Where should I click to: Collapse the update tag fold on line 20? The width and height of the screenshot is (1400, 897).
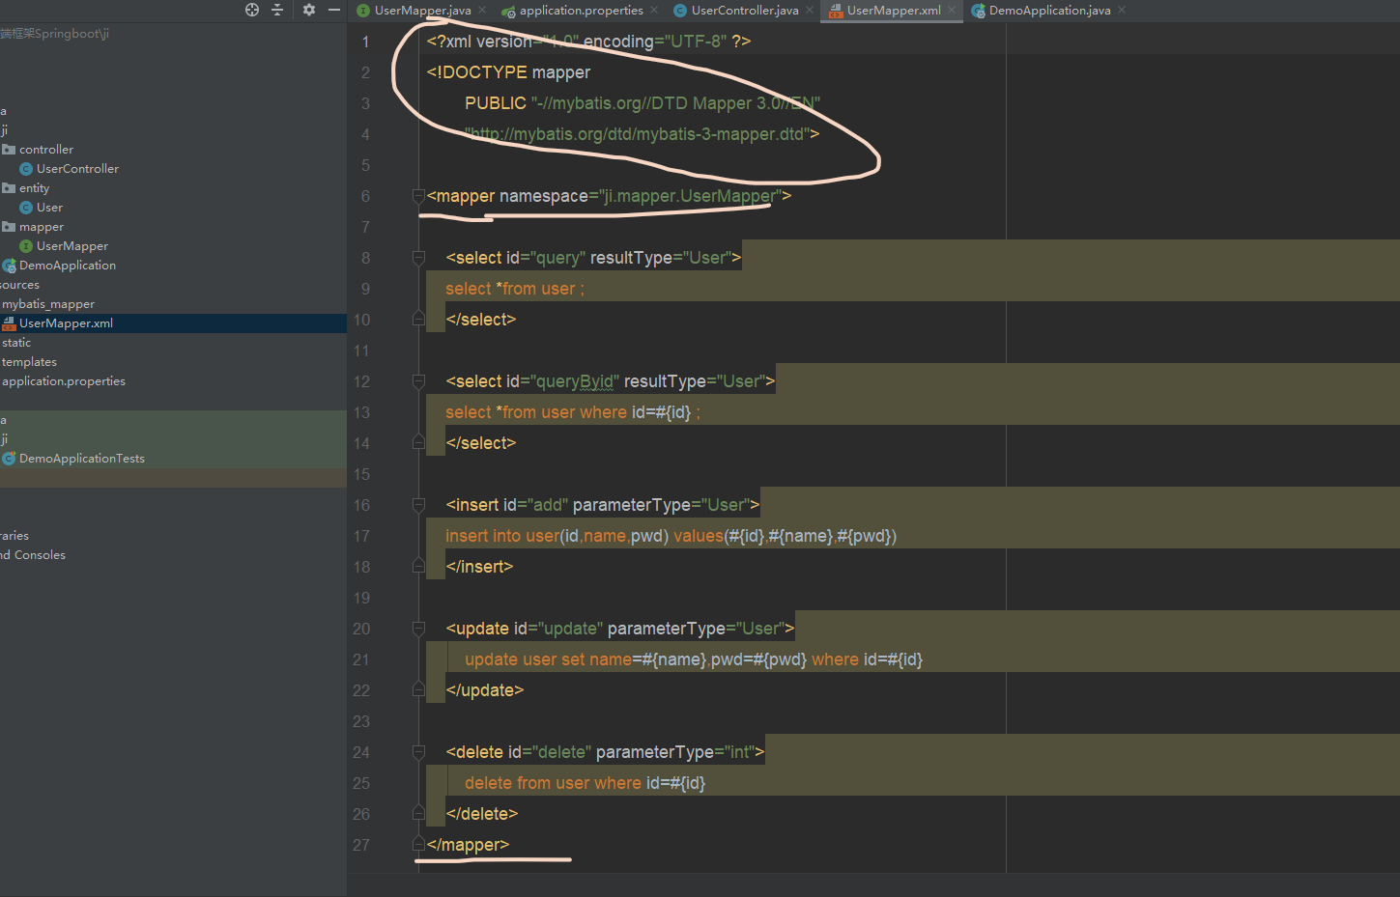click(x=418, y=629)
